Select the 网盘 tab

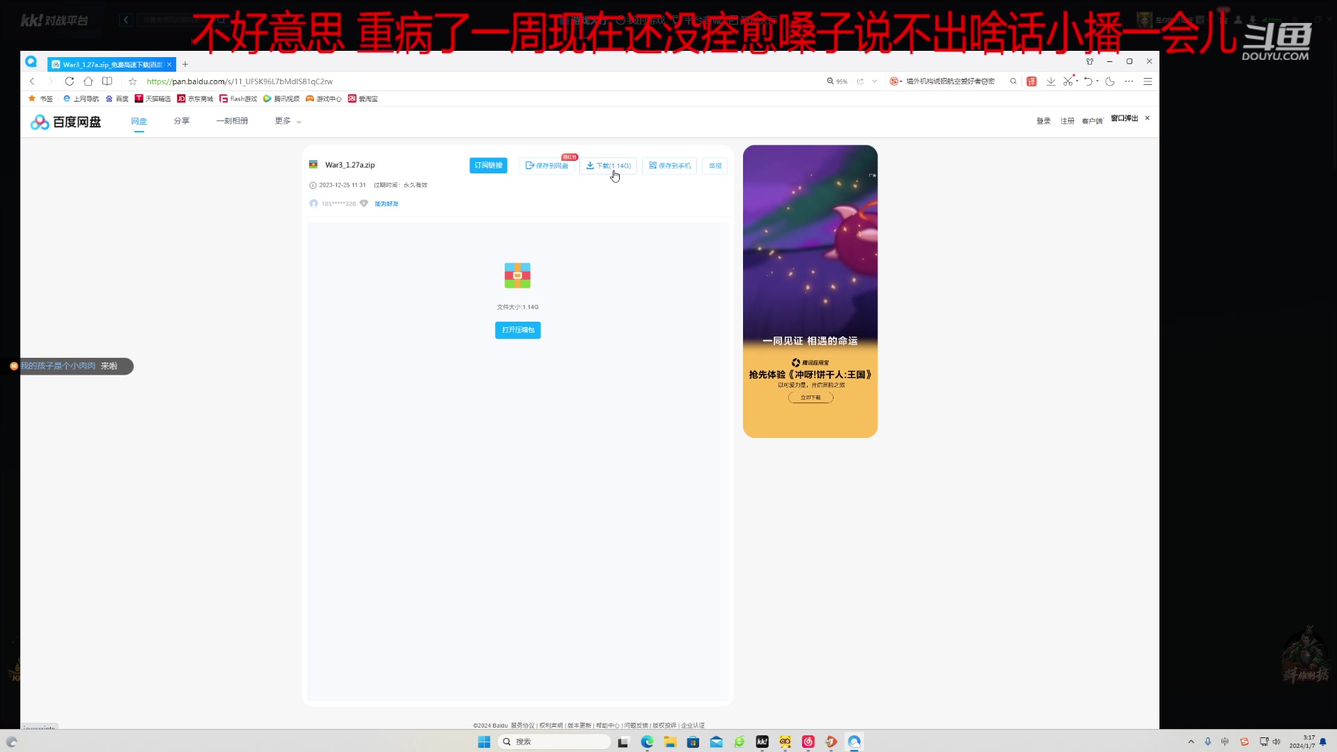[139, 121]
